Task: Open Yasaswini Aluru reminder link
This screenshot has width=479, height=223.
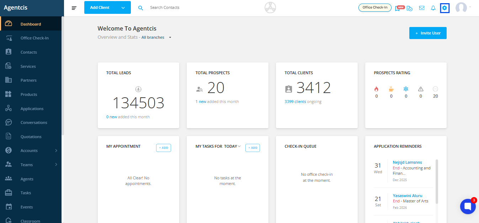Action: point(408,196)
